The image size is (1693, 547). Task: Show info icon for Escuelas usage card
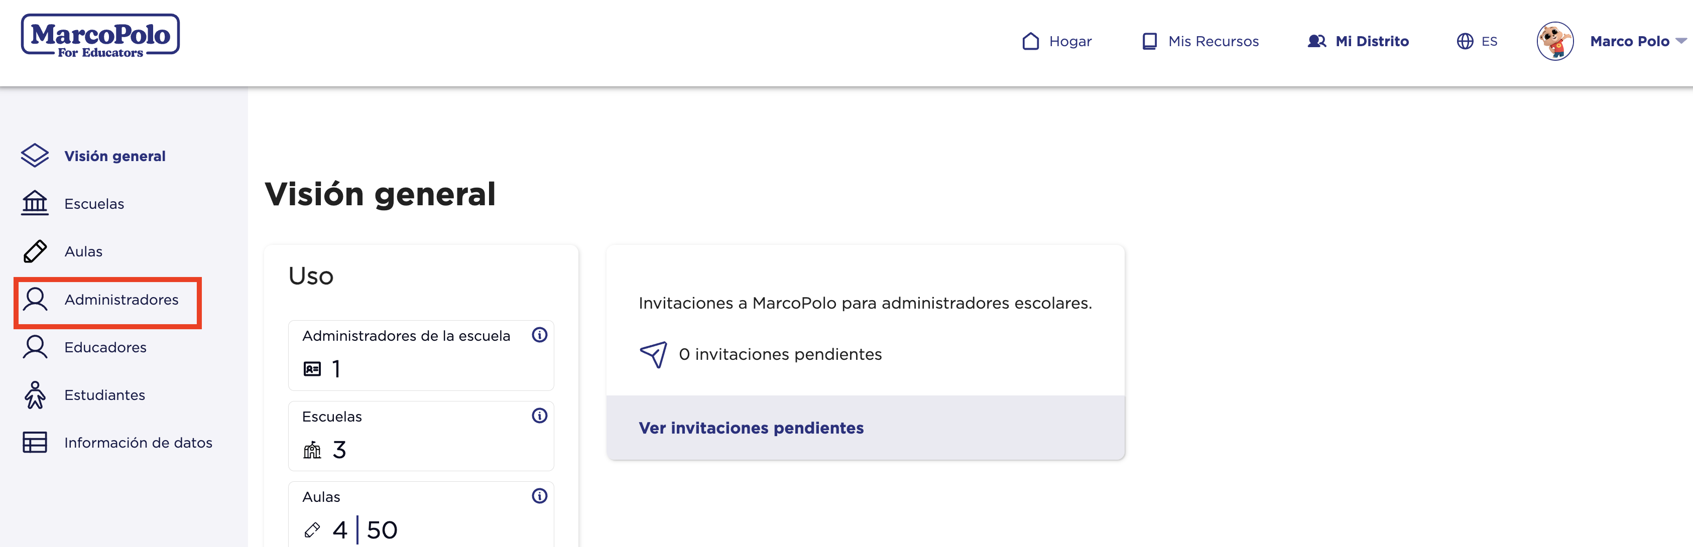coord(540,416)
